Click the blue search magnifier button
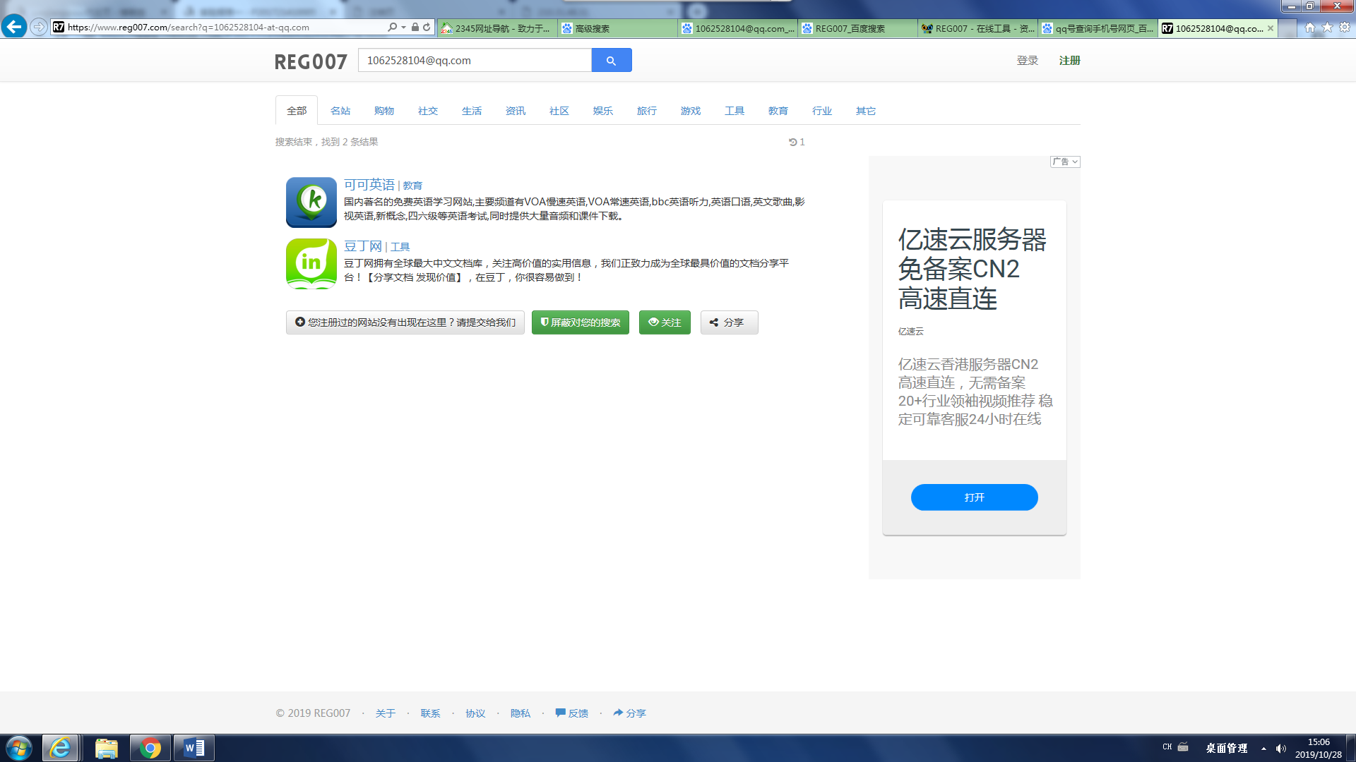 611,61
